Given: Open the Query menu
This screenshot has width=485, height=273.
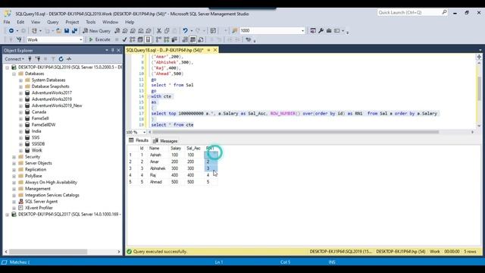Looking at the screenshot, I should 52,22.
